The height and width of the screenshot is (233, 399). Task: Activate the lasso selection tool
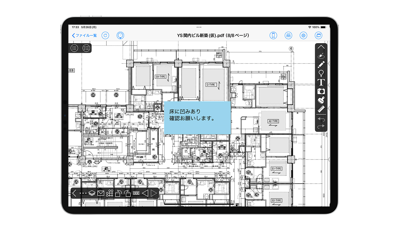[321, 56]
